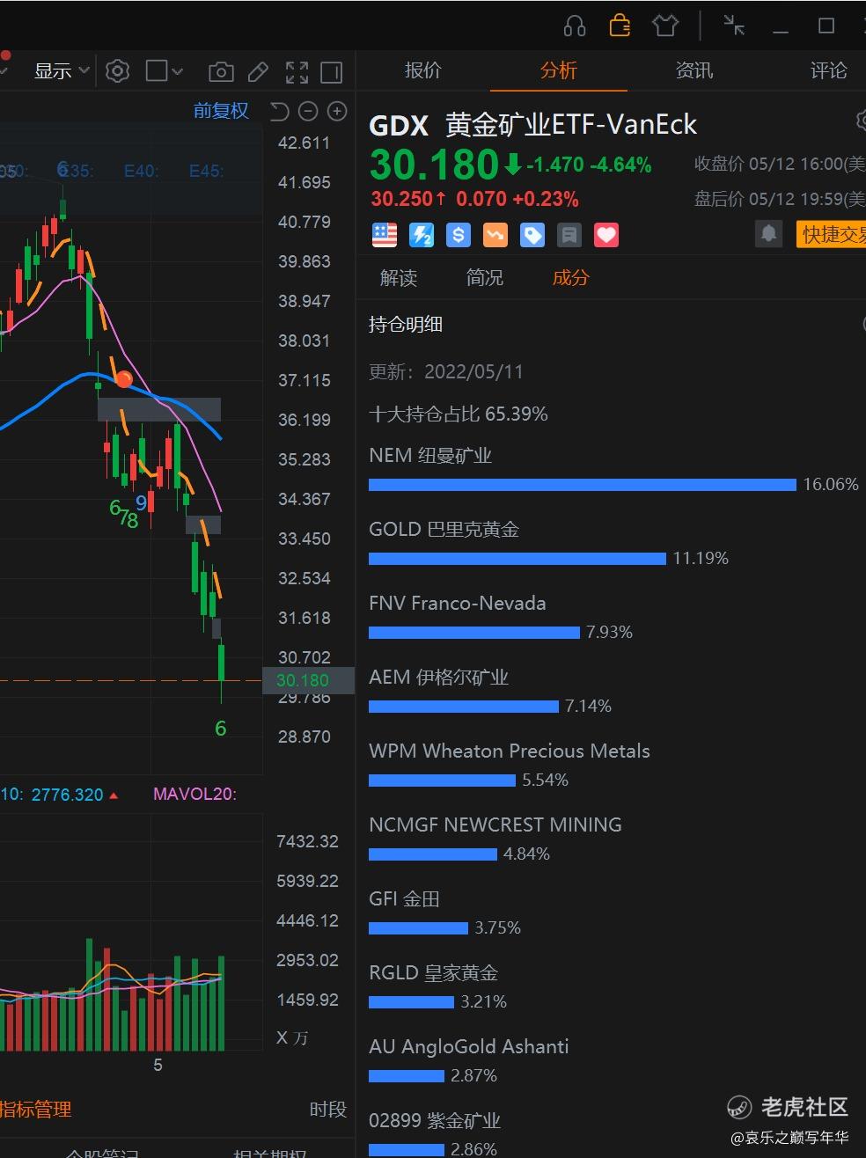Screen dimensions: 866x1158
Task: Switch to the 评论 tab
Action: point(828,70)
